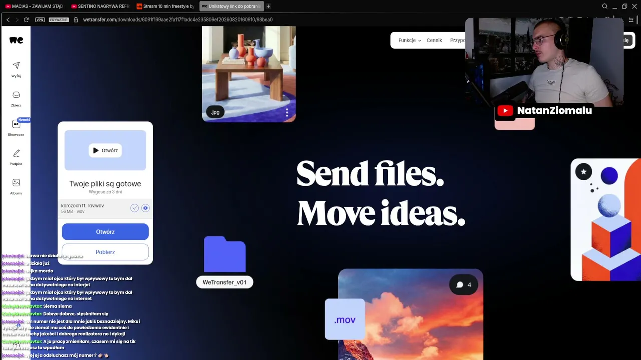Open the WeTransfer logo home link
Viewport: 641px width, 360px height.
click(16, 40)
